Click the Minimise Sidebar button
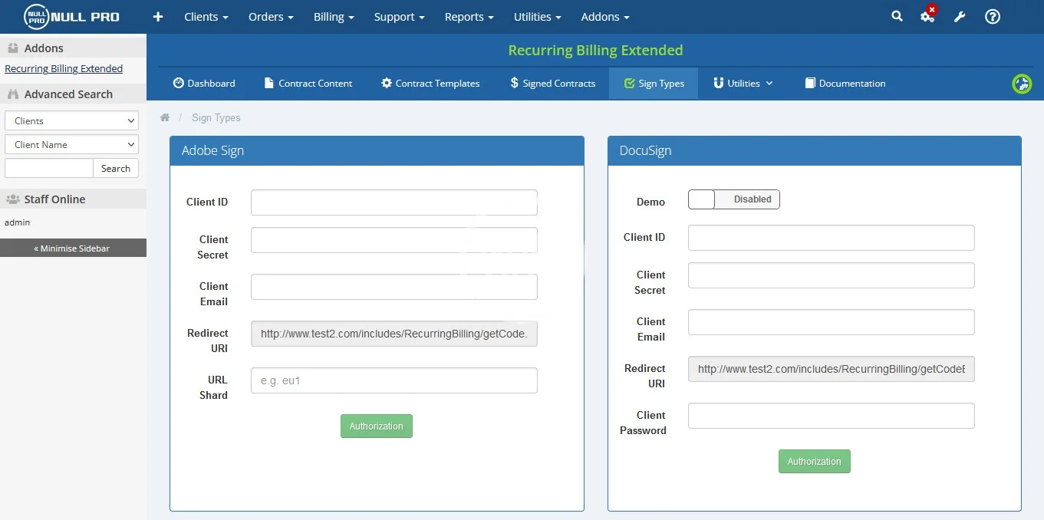 (73, 248)
